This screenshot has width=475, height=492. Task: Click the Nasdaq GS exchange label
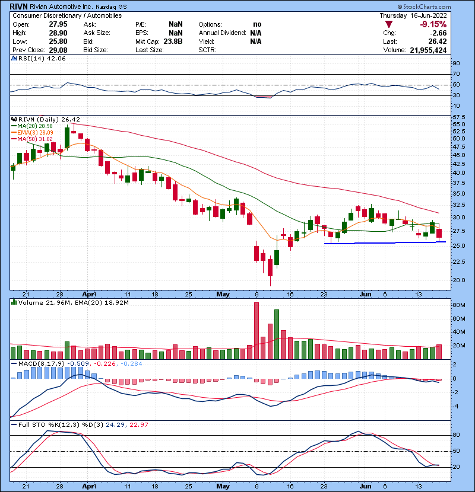click(111, 7)
